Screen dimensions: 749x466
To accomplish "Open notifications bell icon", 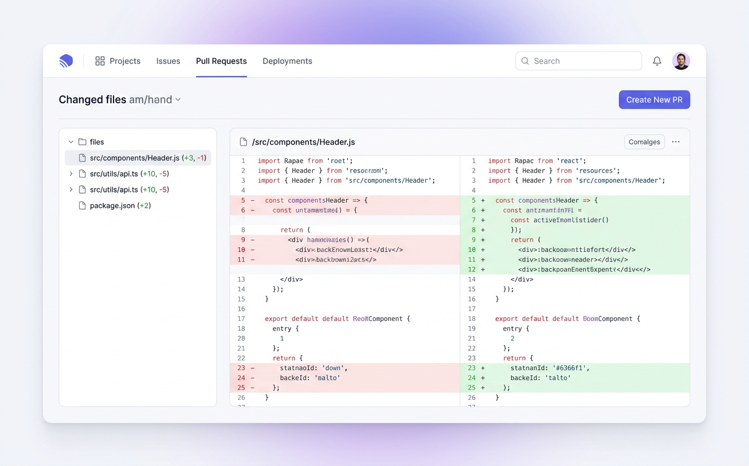I will coord(657,61).
